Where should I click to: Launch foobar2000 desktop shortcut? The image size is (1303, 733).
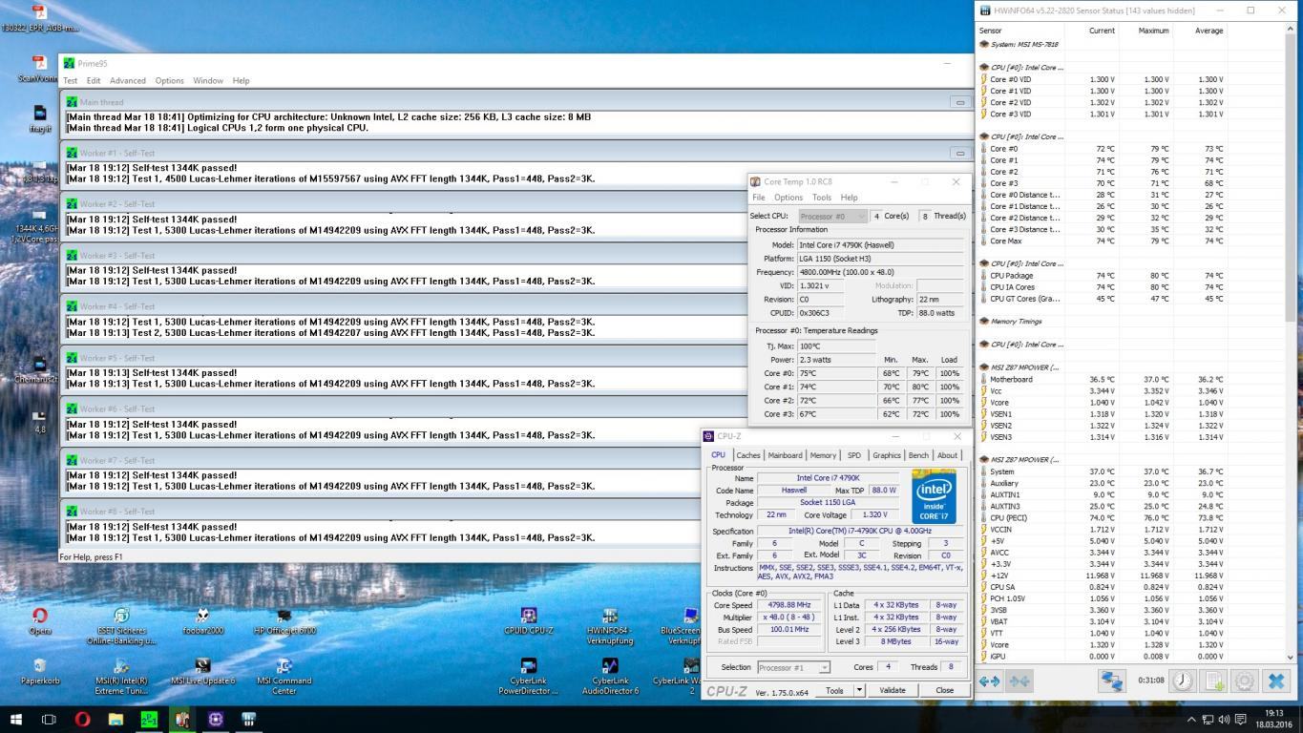(x=202, y=621)
